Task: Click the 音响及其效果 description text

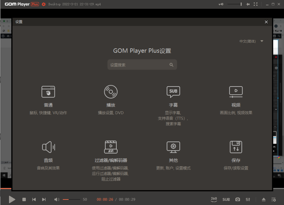Action: [x=48, y=168]
